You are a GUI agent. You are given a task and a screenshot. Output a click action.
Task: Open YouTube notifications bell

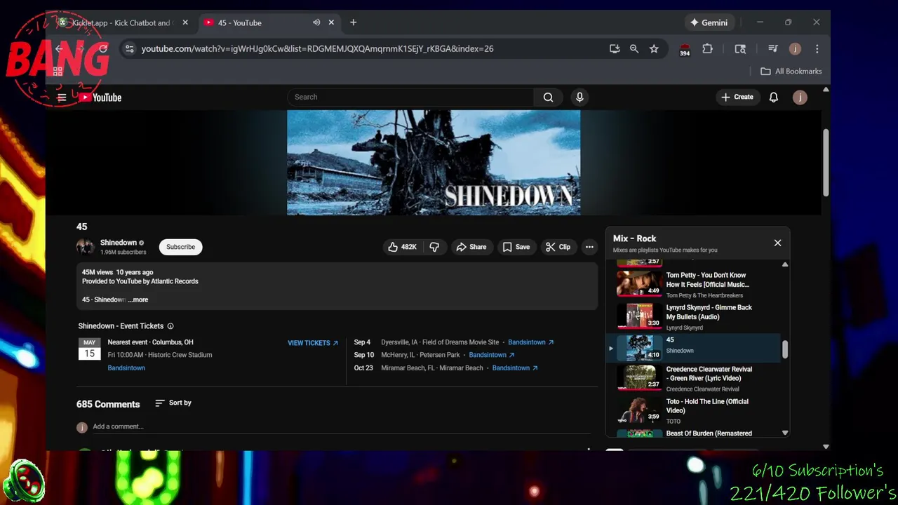point(773,97)
